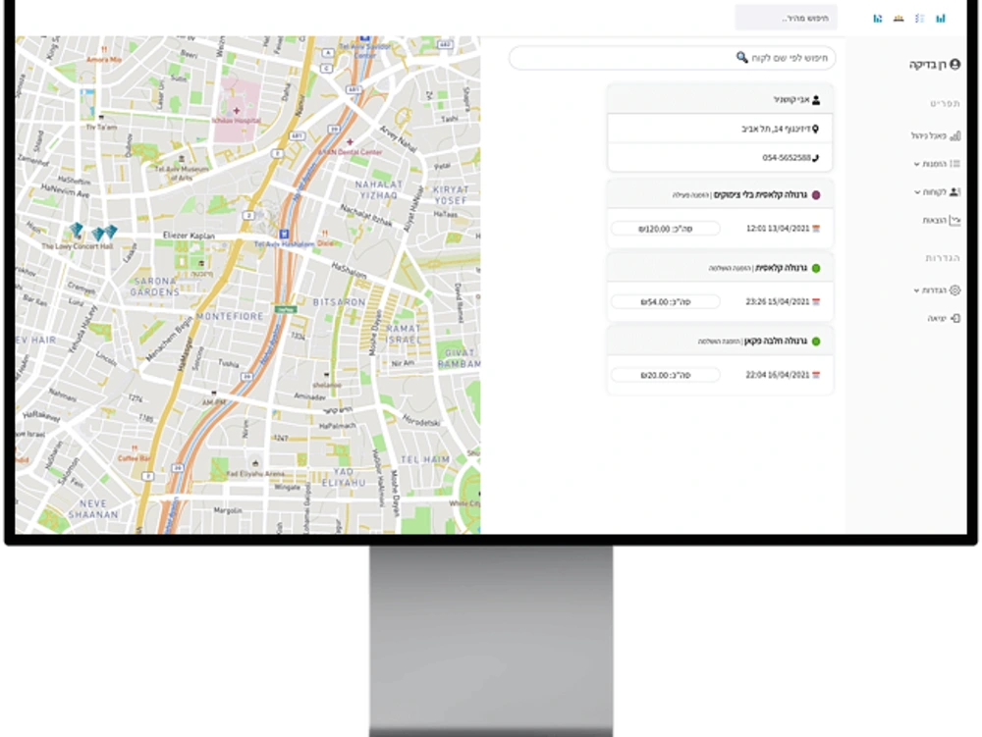This screenshot has width=982, height=737.
Task: Click the Coffee Bar restaurant icon on map
Action: click(134, 448)
